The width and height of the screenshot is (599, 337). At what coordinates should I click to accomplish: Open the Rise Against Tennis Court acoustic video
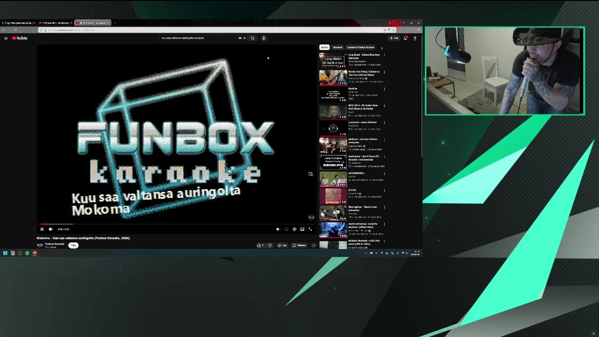(333, 212)
